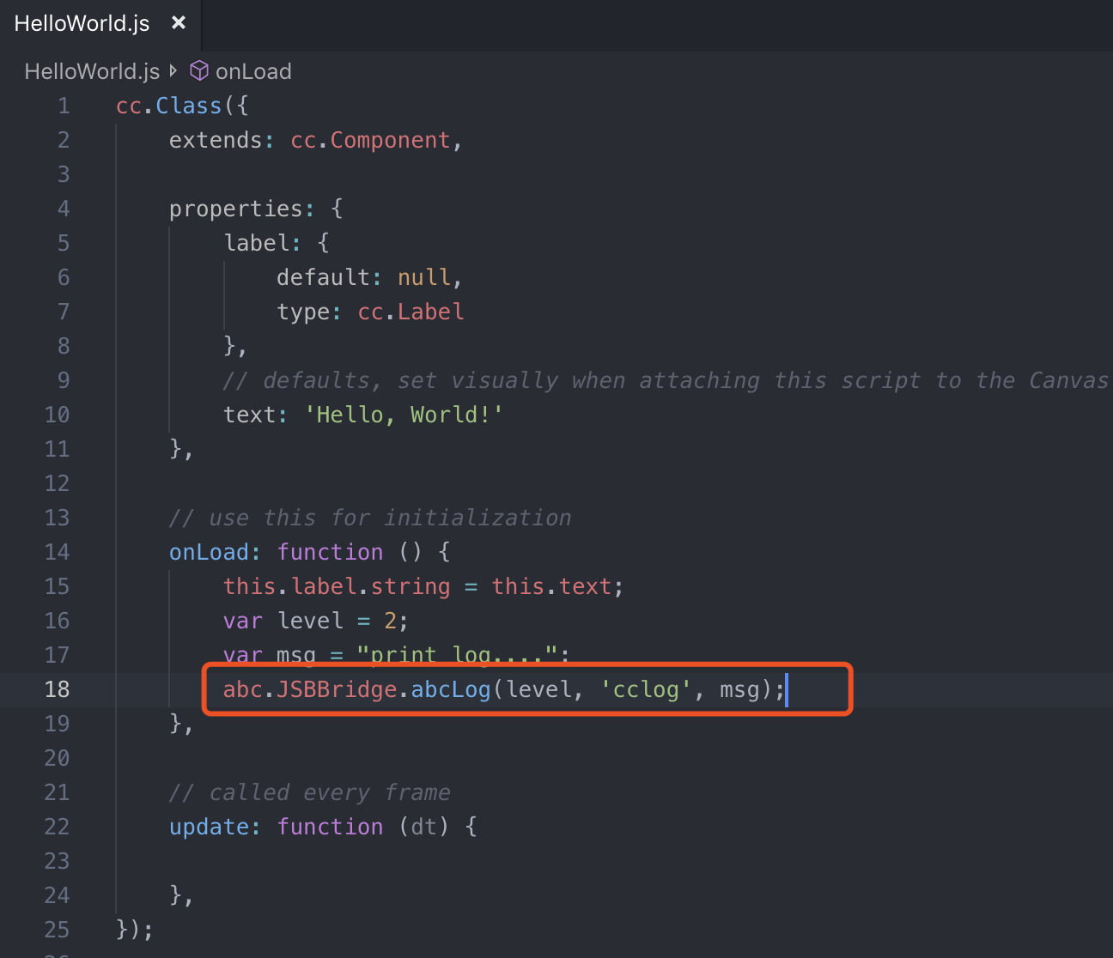Viewport: 1113px width, 958px height.
Task: Click the 'cclog' string on line 18
Action: tap(646, 689)
